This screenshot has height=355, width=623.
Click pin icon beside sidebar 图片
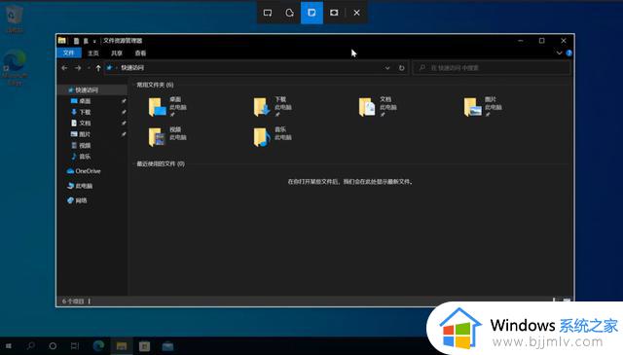click(x=124, y=134)
